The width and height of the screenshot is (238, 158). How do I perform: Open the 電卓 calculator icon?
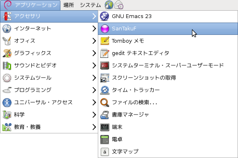click(x=104, y=140)
